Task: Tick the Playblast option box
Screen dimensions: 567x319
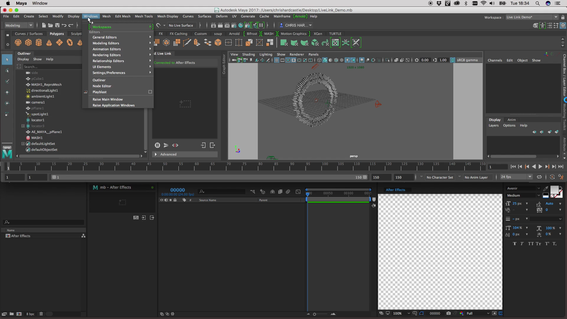Action: tap(150, 92)
